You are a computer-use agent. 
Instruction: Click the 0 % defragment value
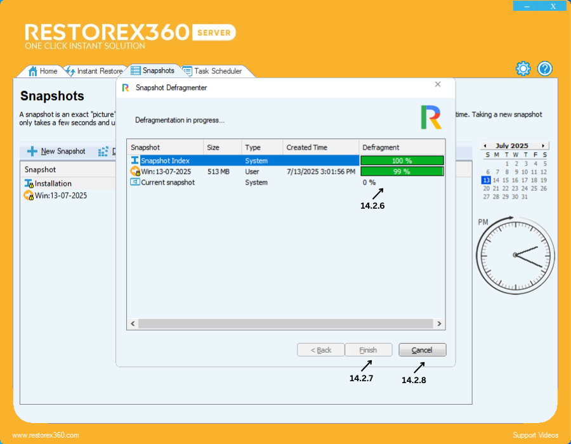click(369, 182)
